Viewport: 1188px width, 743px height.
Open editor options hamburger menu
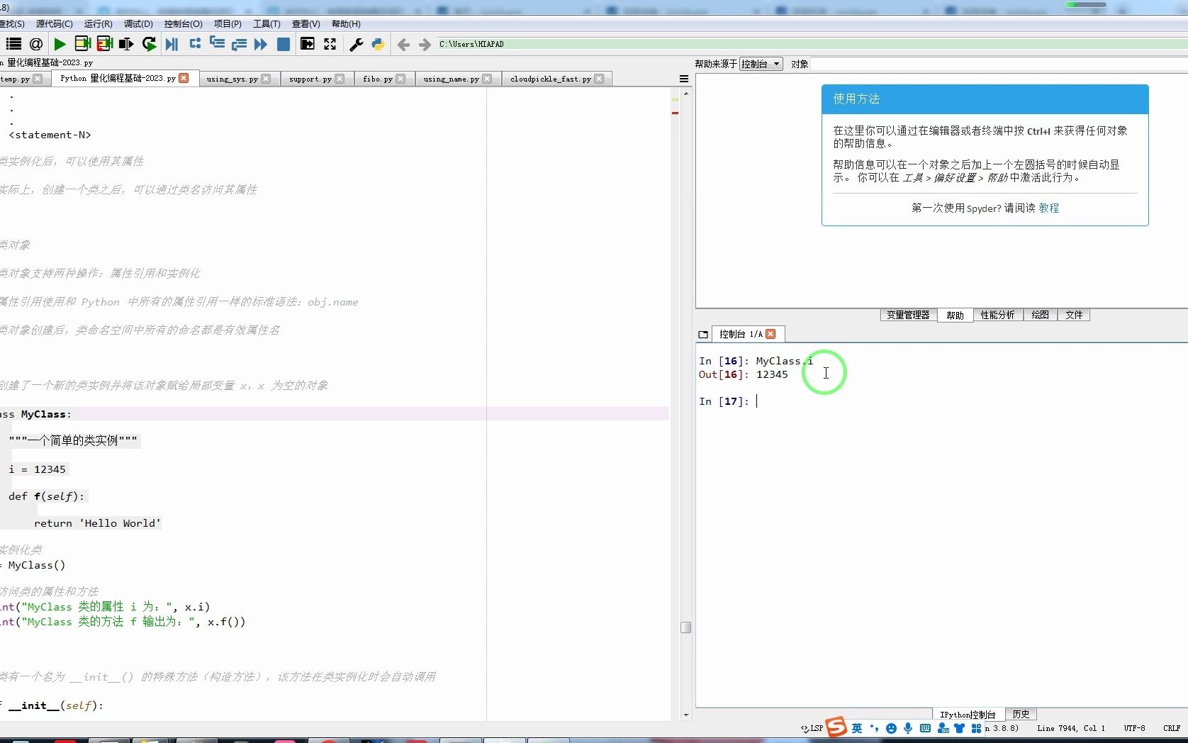coord(684,79)
